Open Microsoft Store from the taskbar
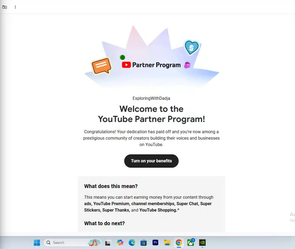The image size is (295, 249). coord(144,243)
